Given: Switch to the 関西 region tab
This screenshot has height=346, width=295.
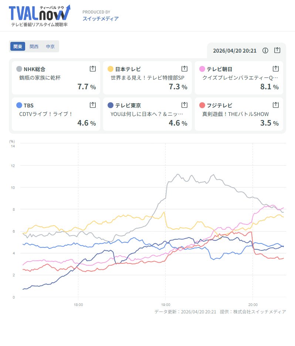Looking at the screenshot, I should click(34, 47).
